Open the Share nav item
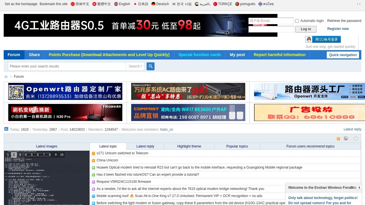 tap(35, 55)
